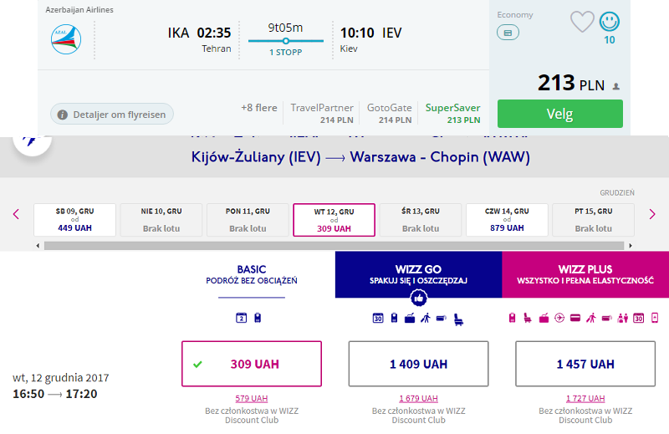Click WIZZ PLUS mobile phone icon
Viewport: 669px width, 434px height.
(655, 318)
